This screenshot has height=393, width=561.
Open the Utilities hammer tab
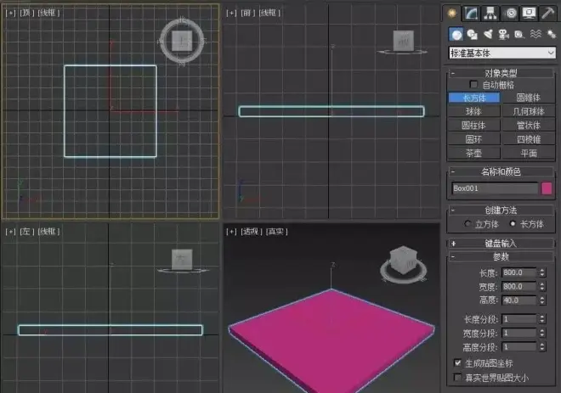[x=547, y=14]
